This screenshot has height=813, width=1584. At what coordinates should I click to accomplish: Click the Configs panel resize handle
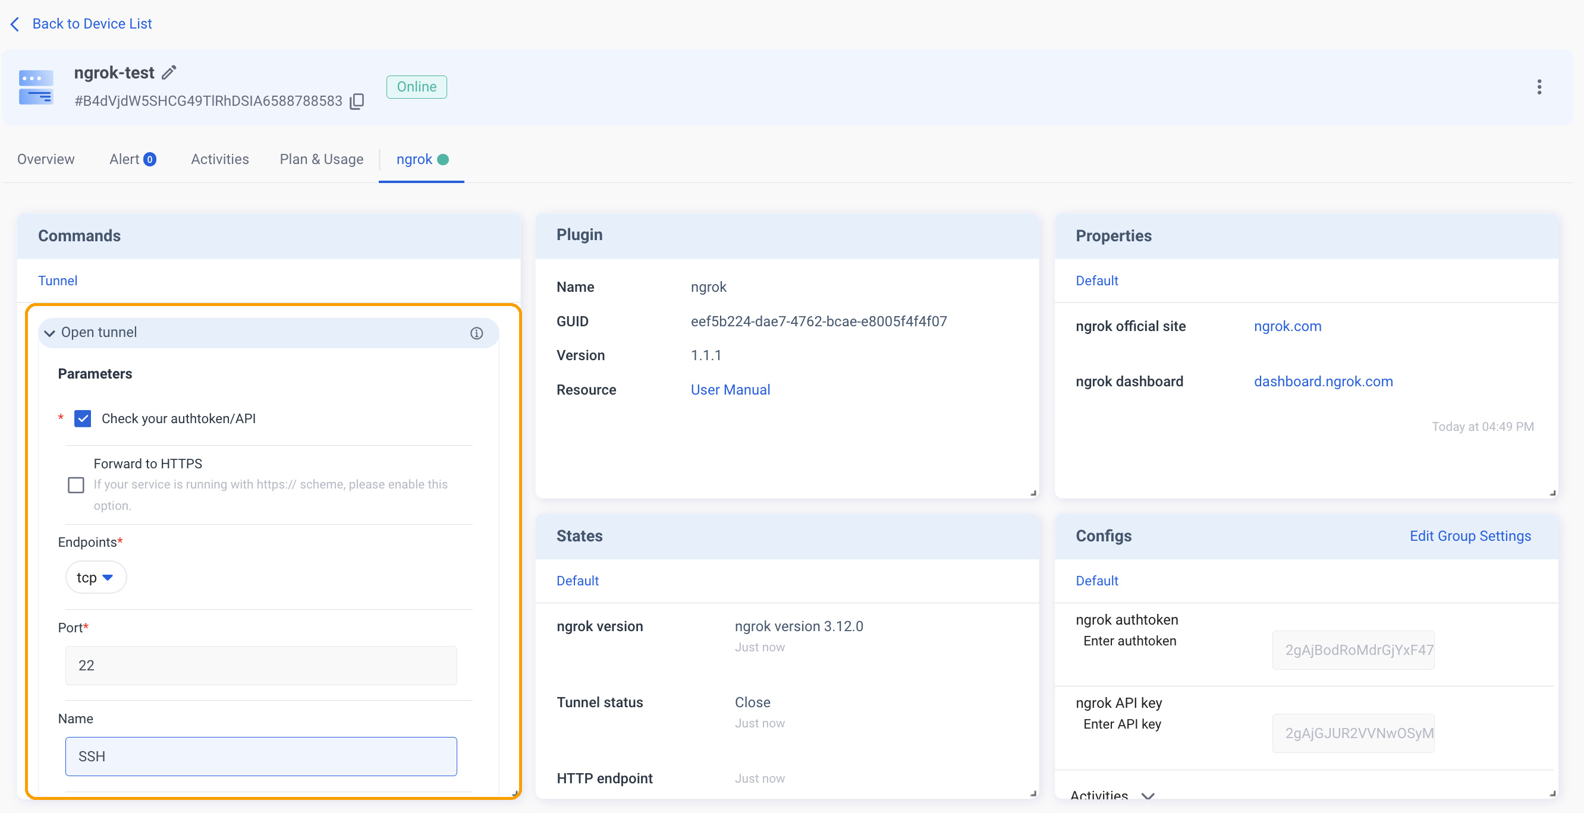(1552, 793)
